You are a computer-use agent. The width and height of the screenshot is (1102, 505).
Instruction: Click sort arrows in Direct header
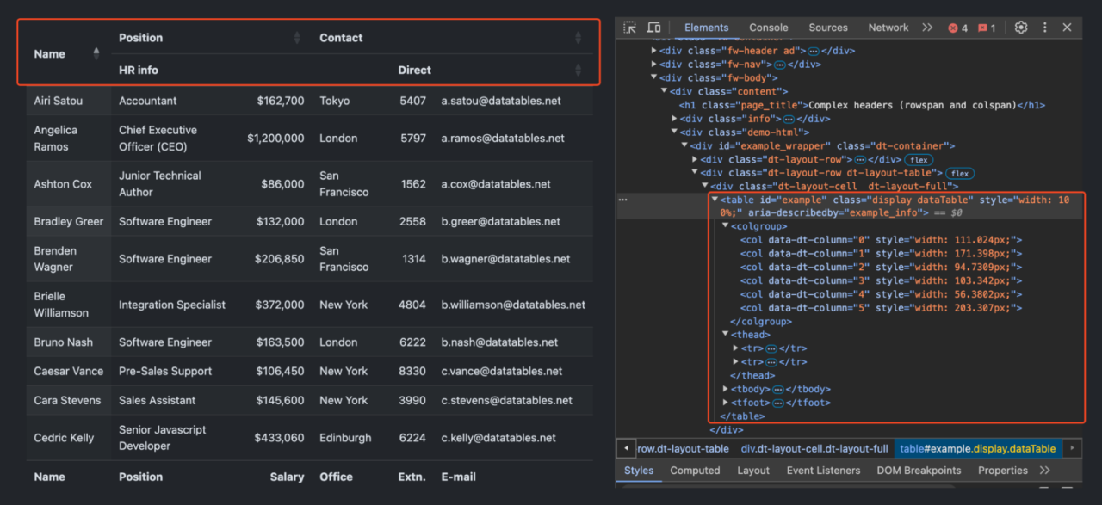coord(579,70)
